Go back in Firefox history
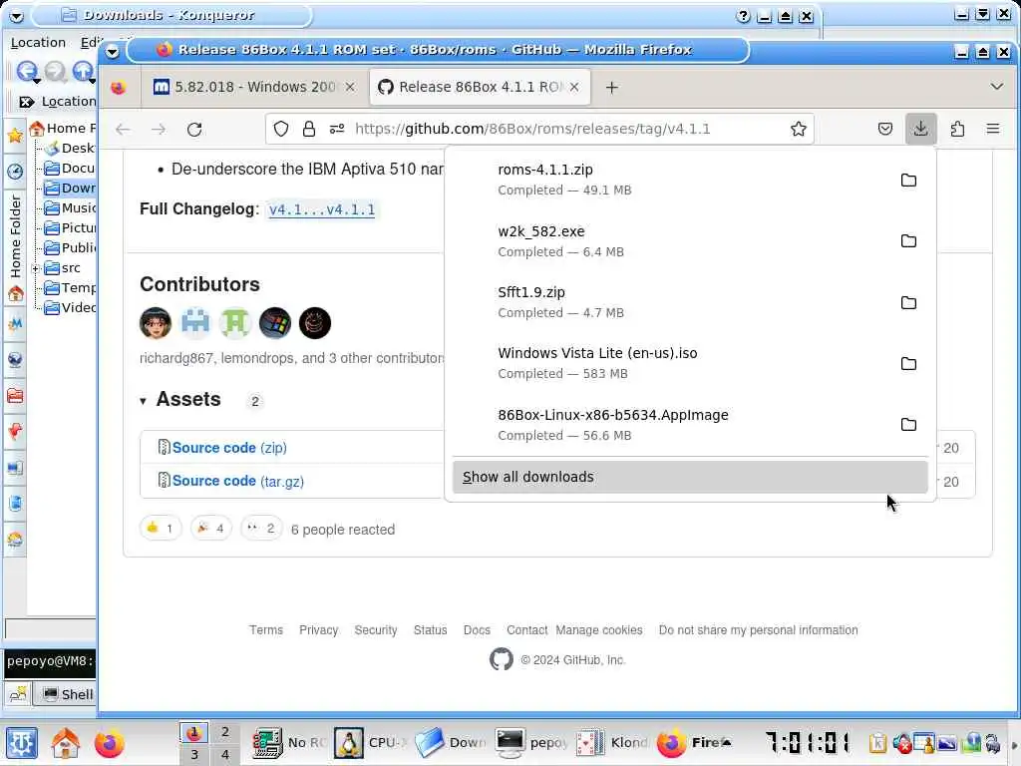 click(123, 129)
